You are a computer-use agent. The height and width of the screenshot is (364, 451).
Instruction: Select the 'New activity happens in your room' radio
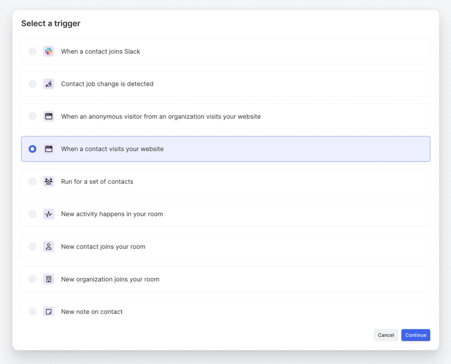tap(33, 214)
